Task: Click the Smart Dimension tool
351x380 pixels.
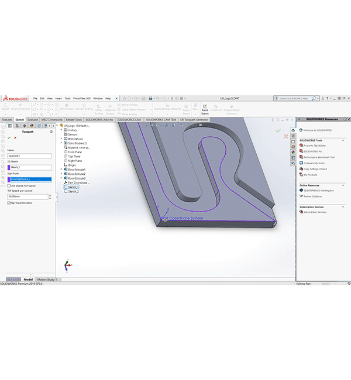Action: click(20, 107)
